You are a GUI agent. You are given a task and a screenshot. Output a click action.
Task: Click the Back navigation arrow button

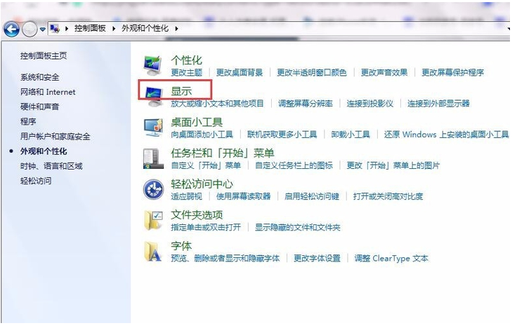(11, 29)
